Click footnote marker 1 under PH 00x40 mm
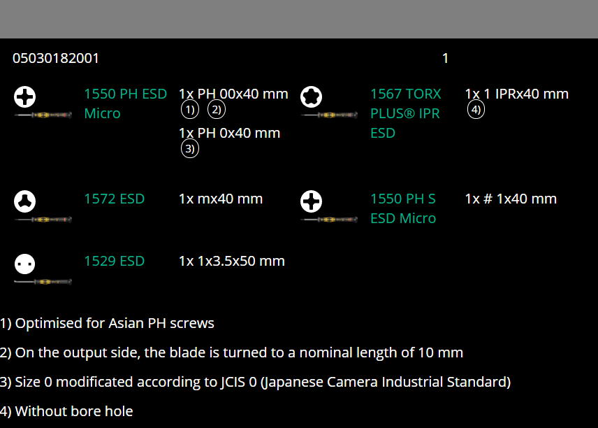Image resolution: width=598 pixels, height=428 pixels. tap(189, 110)
